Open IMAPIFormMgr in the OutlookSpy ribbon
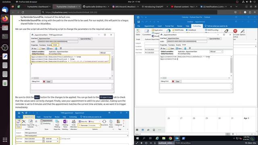The height and width of the screenshot is (145, 258). tap(212, 30)
